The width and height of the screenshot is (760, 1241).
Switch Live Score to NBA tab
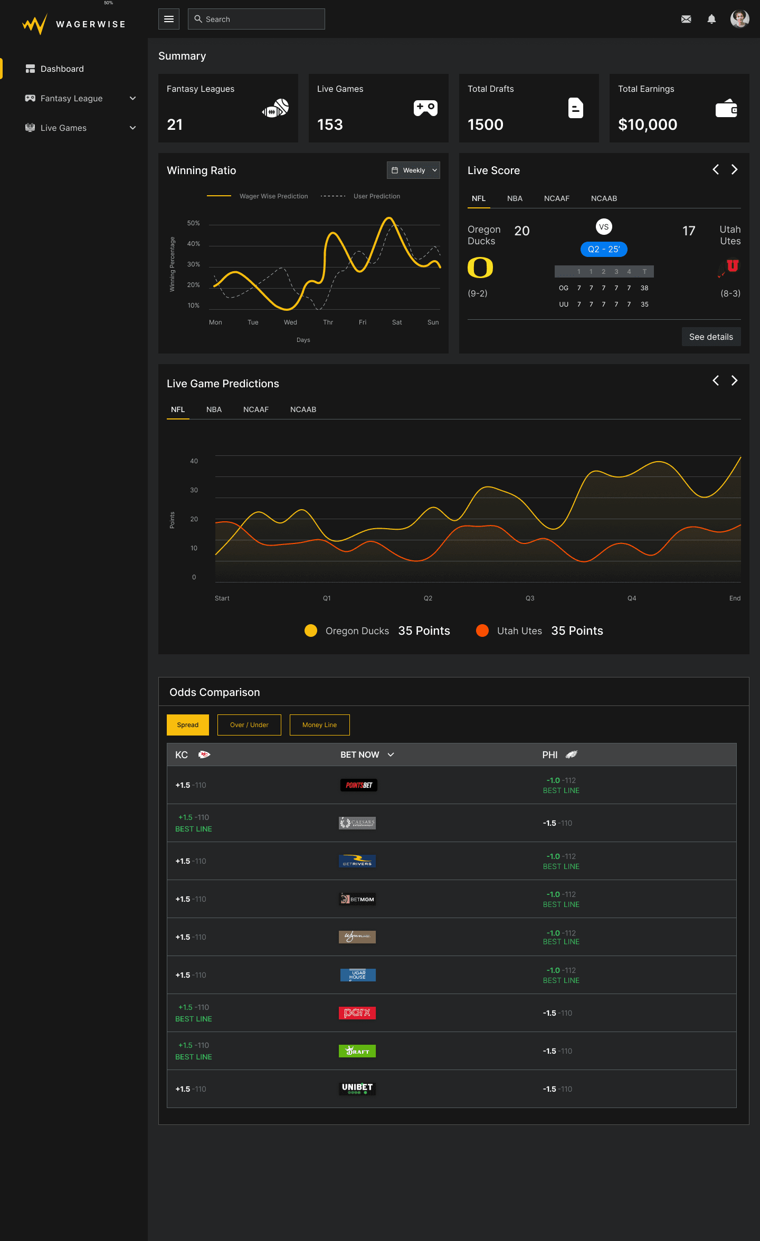click(515, 198)
